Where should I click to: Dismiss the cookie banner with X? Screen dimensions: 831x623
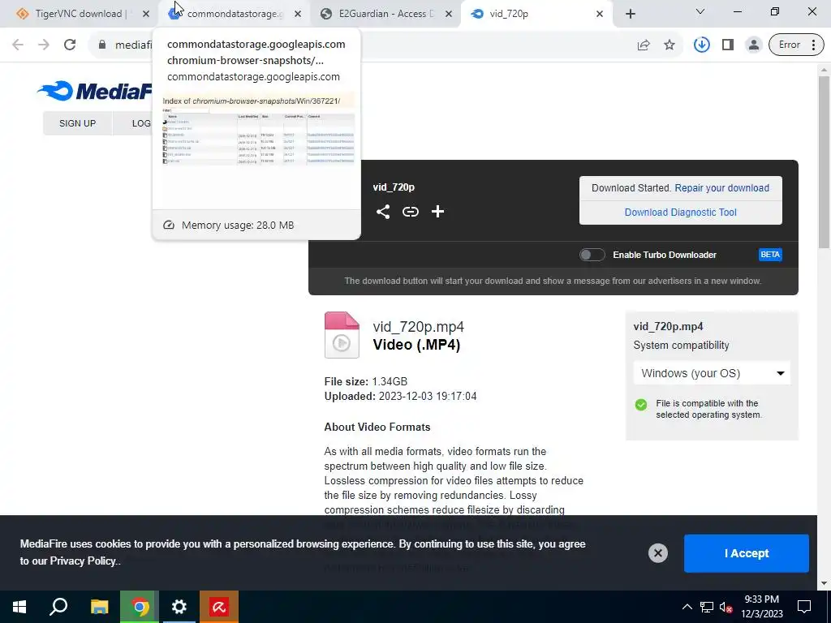coord(657,553)
